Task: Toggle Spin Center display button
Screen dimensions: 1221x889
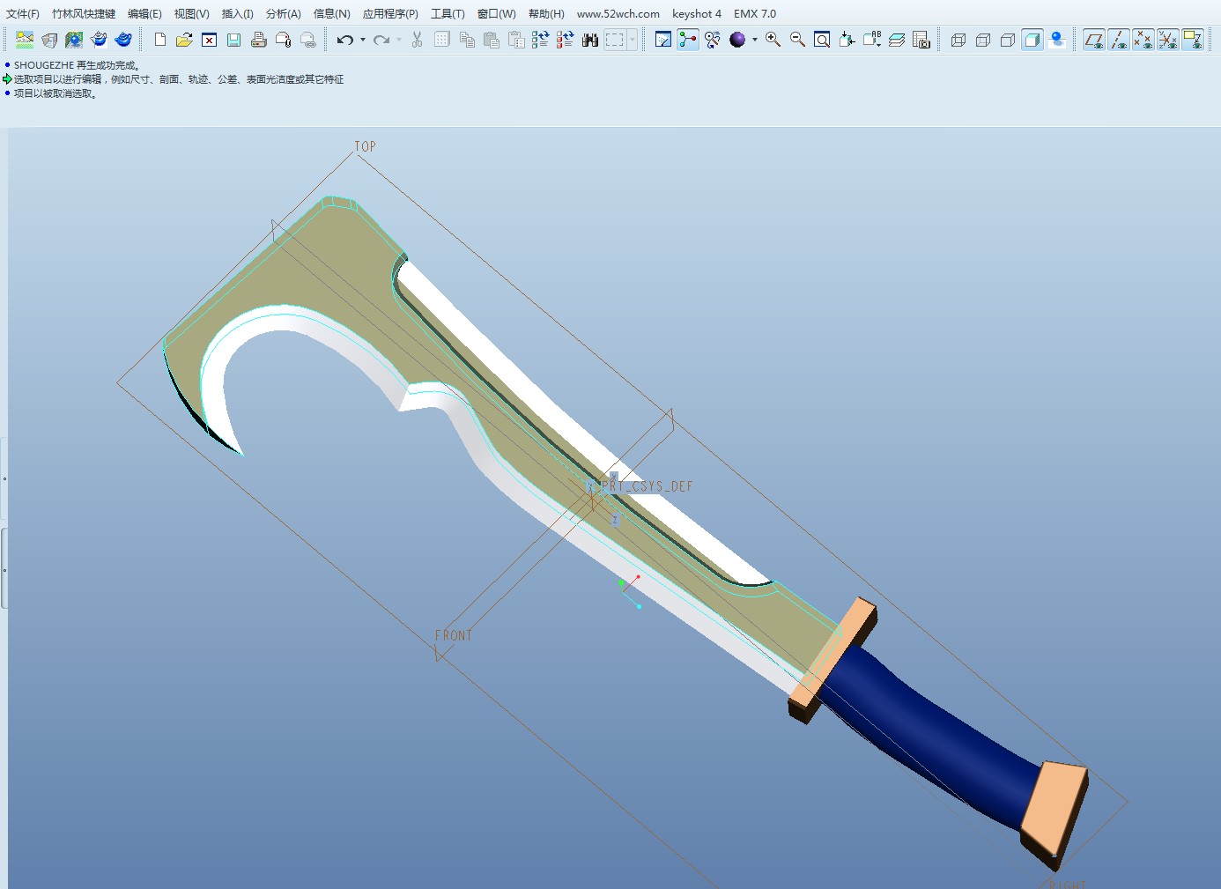Action: [x=688, y=40]
